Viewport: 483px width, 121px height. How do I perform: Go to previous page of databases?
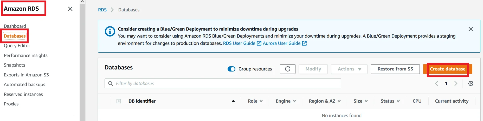click(x=437, y=83)
